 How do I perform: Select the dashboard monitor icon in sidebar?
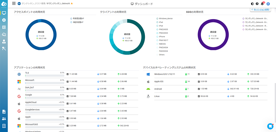(4, 13)
